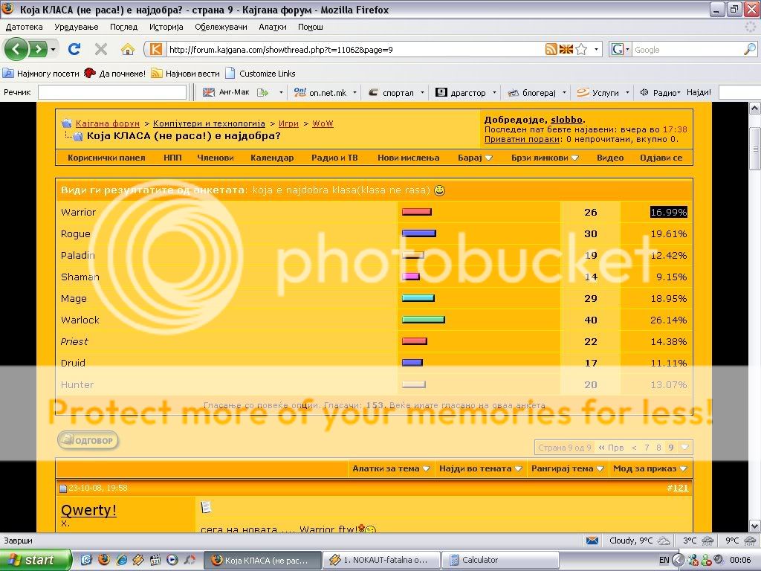
Task: Expand the Алатки за тема dropdown
Action: (391, 468)
